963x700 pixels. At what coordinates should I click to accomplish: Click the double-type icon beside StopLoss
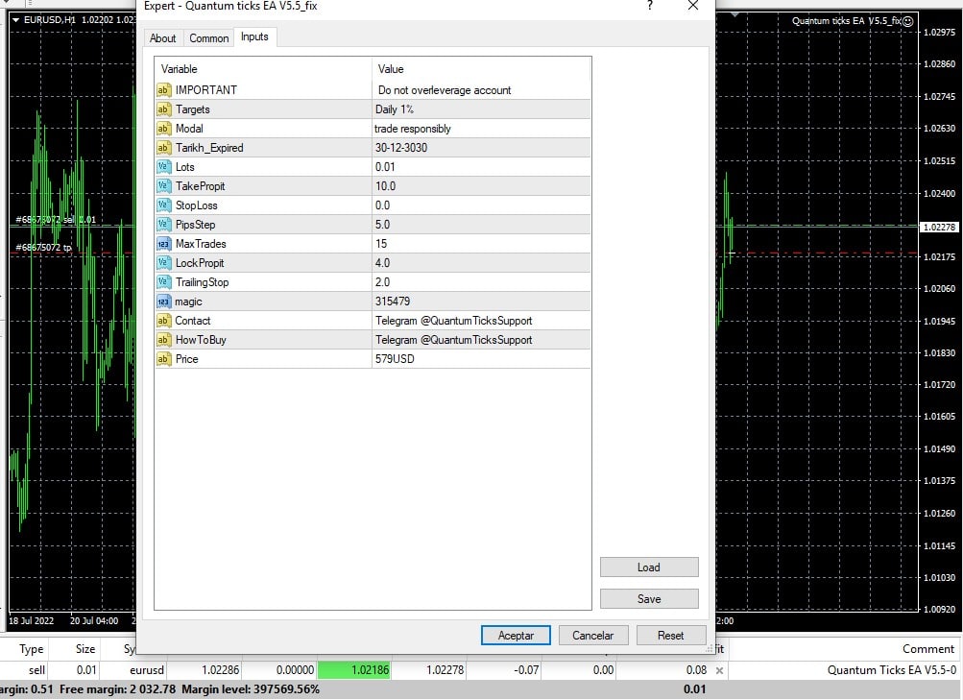click(163, 205)
